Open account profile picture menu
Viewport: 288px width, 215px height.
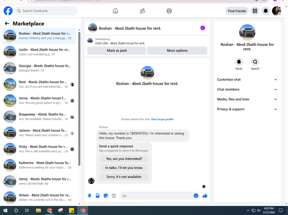point(276,11)
